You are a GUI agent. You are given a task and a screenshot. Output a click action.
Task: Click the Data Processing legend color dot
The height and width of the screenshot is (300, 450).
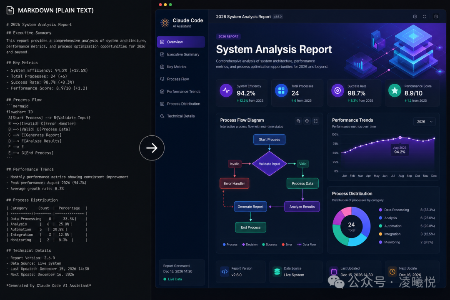point(380,210)
